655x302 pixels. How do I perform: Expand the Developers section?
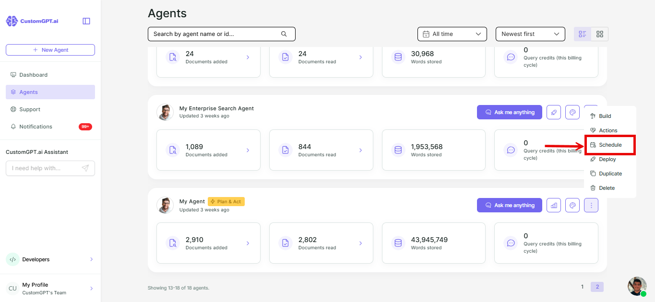pyautogui.click(x=50, y=259)
